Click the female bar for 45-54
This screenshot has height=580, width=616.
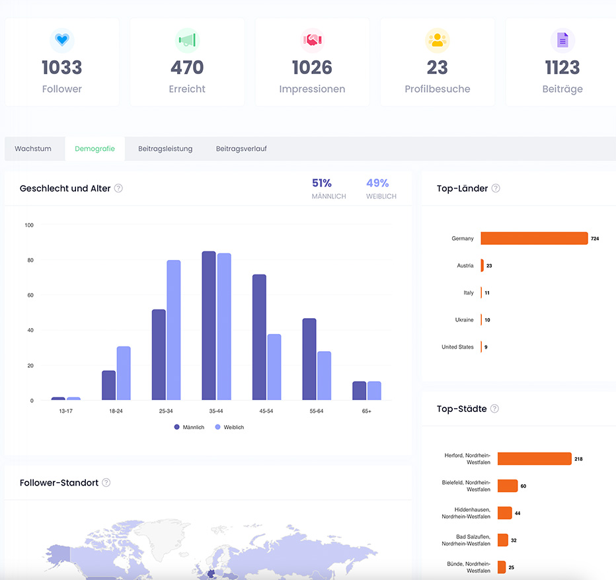coord(274,367)
